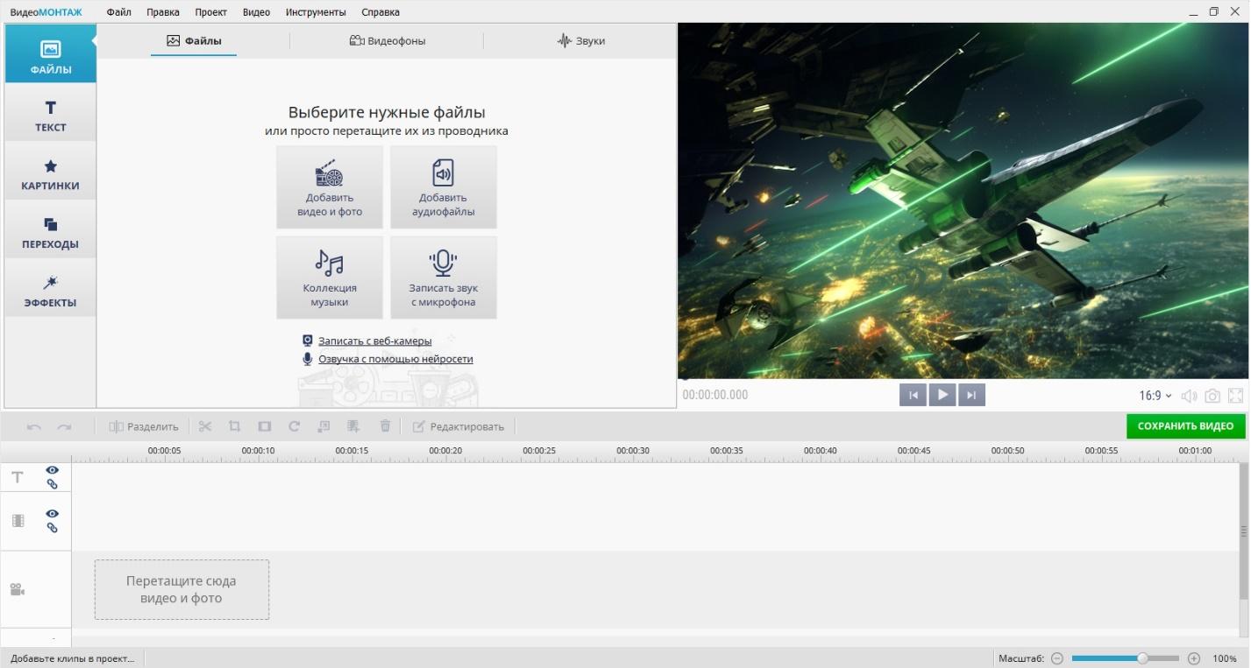The width and height of the screenshot is (1251, 668).
Task: Click Озвучка с помощью нейросети link
Action: (395, 359)
